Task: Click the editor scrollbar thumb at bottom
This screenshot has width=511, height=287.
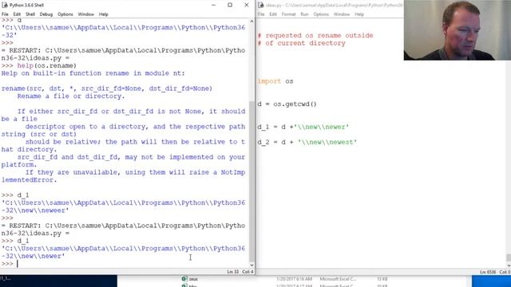Action: coord(509,258)
